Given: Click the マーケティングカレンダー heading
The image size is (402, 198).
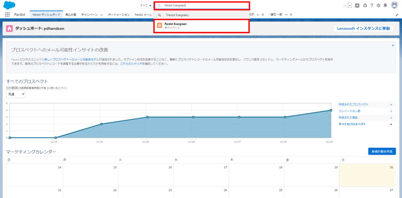Looking at the screenshot, I should click(31, 152).
